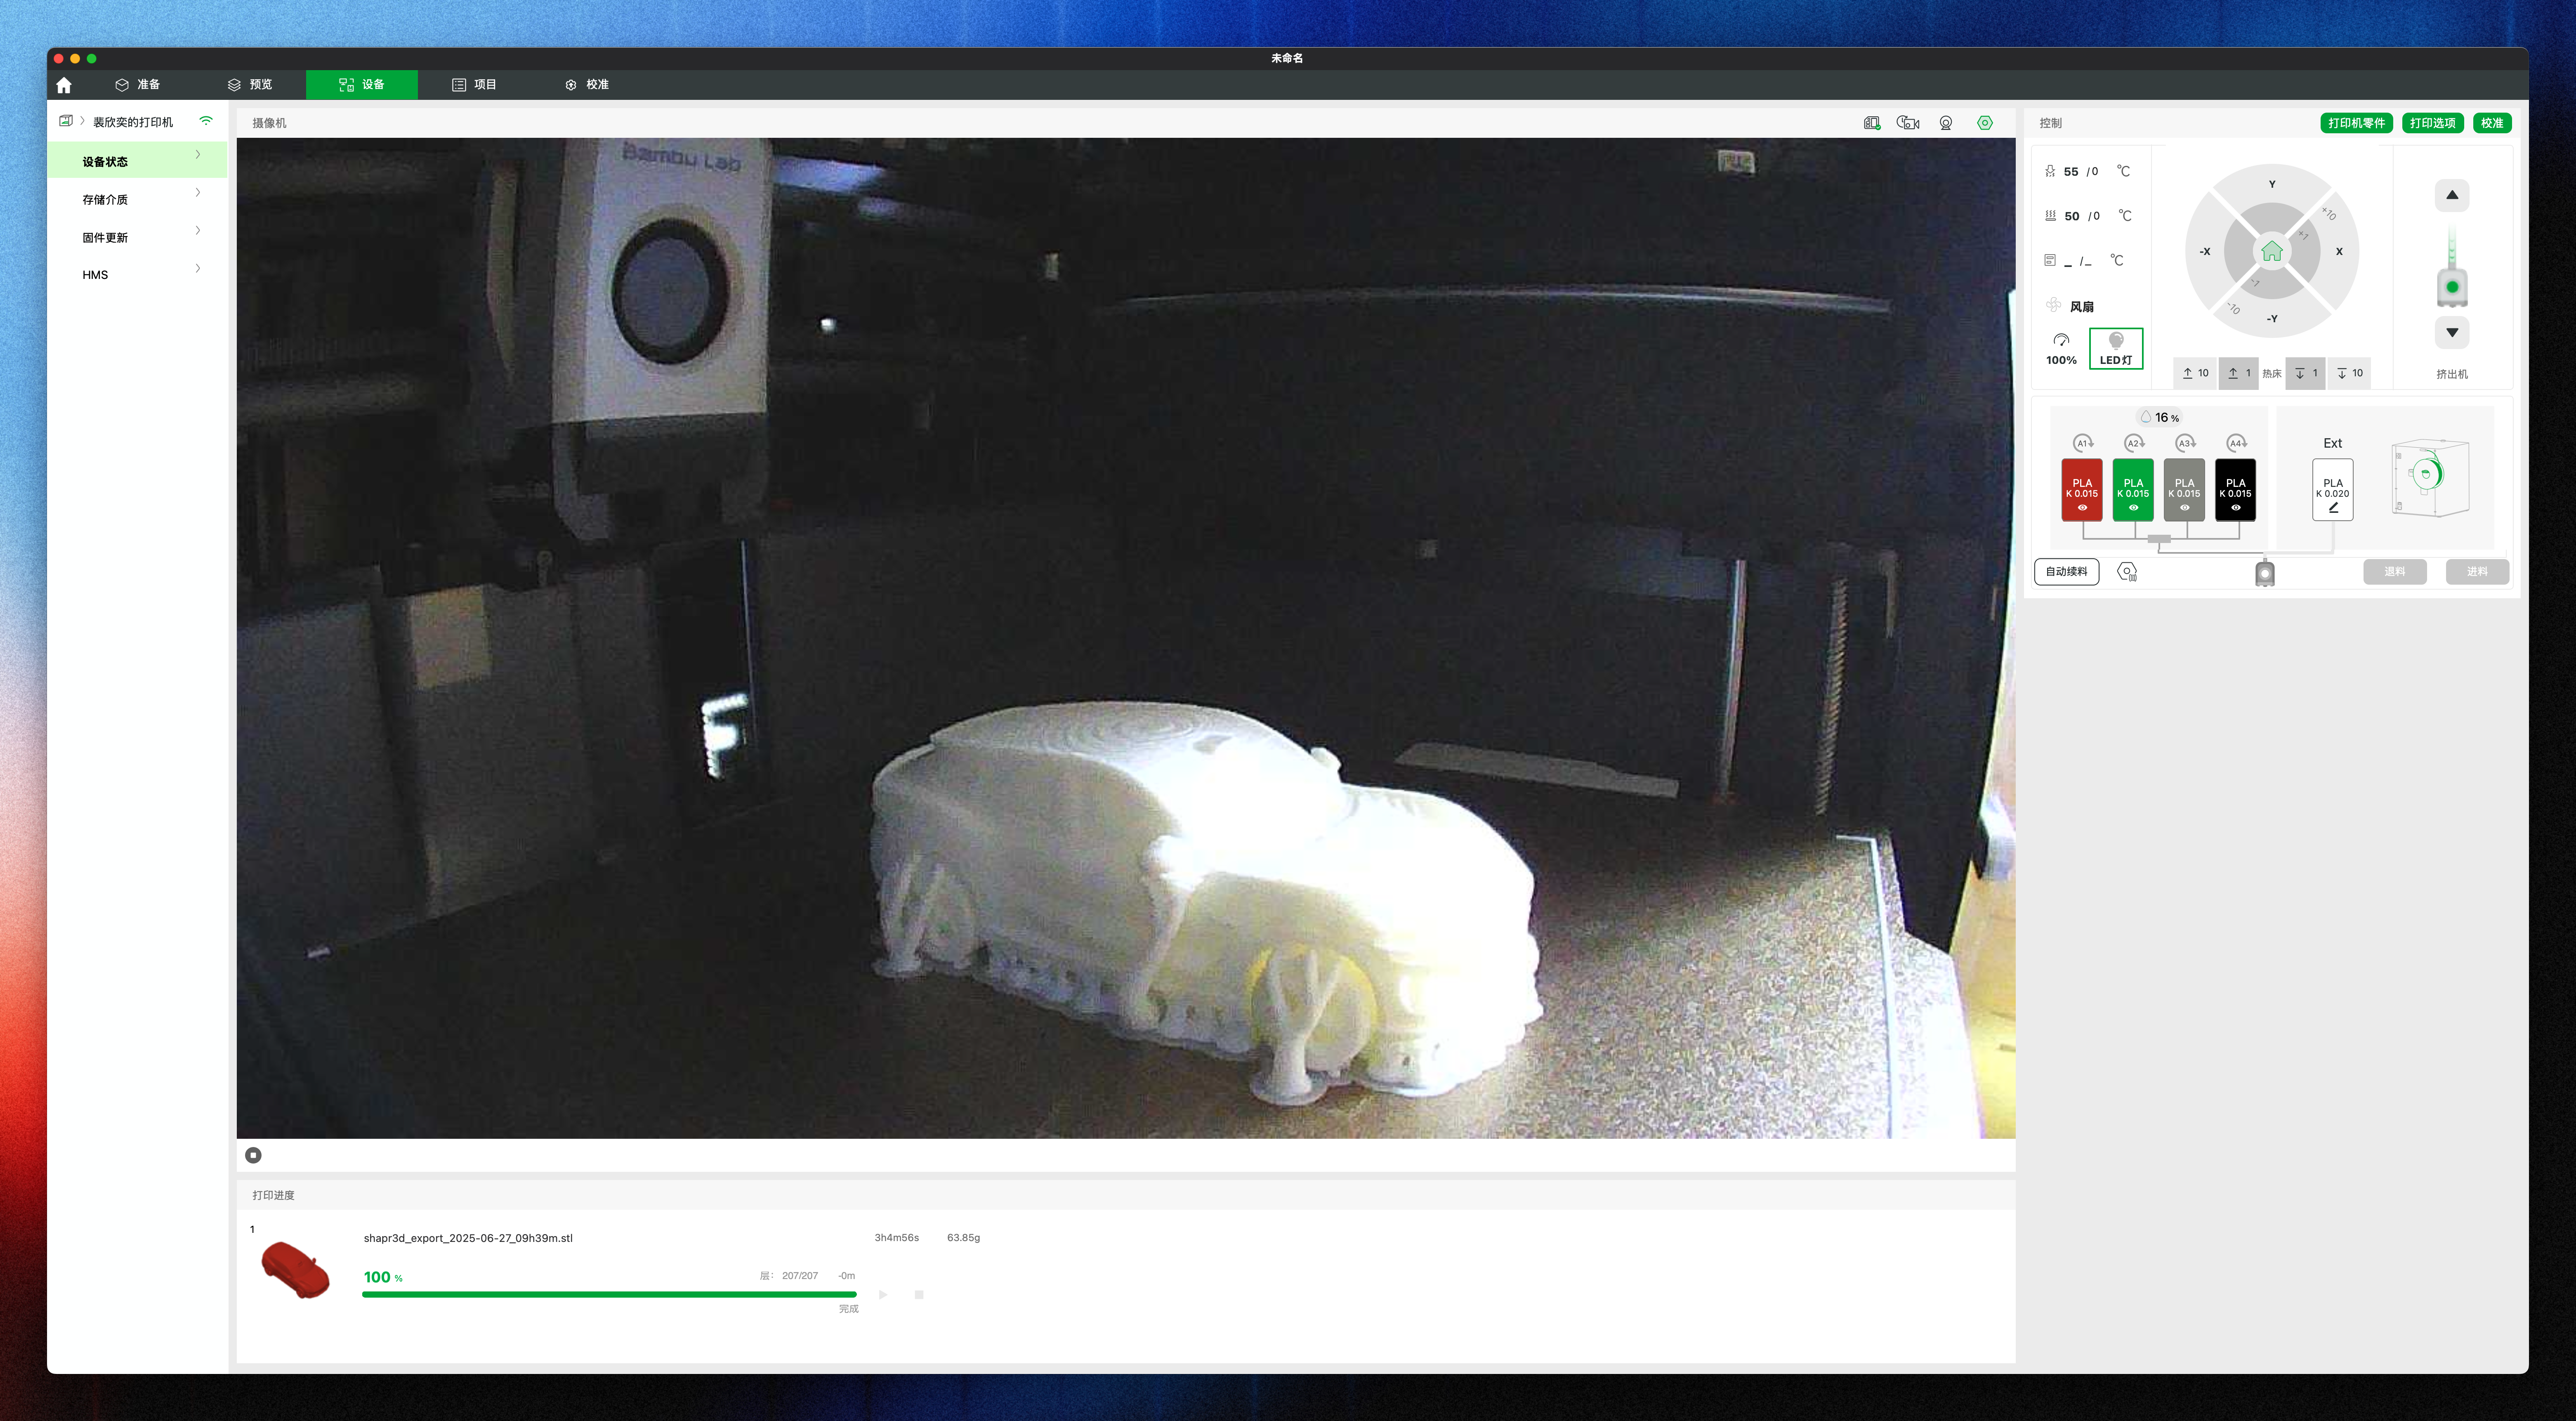Go to the home page icon

64,85
